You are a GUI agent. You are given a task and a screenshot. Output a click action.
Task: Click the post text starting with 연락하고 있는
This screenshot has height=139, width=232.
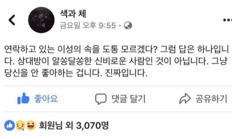tap(117, 61)
